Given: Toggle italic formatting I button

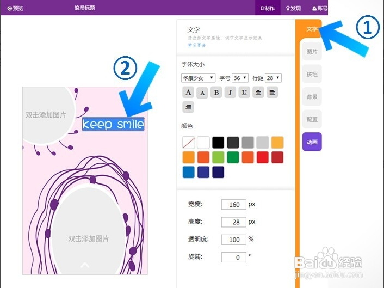Looking at the screenshot, I should pyautogui.click(x=230, y=93).
